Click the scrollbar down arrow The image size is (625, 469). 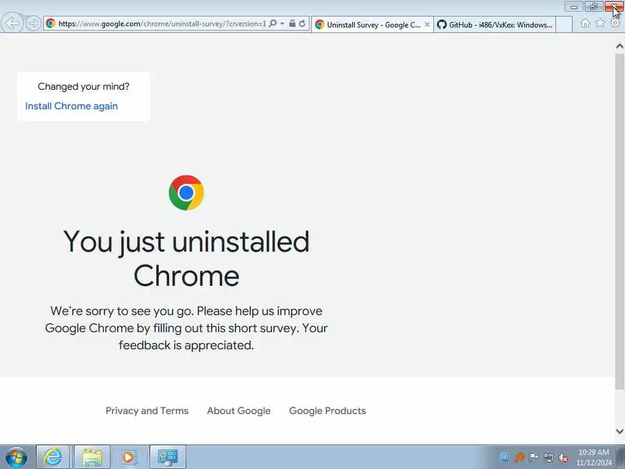point(620,431)
